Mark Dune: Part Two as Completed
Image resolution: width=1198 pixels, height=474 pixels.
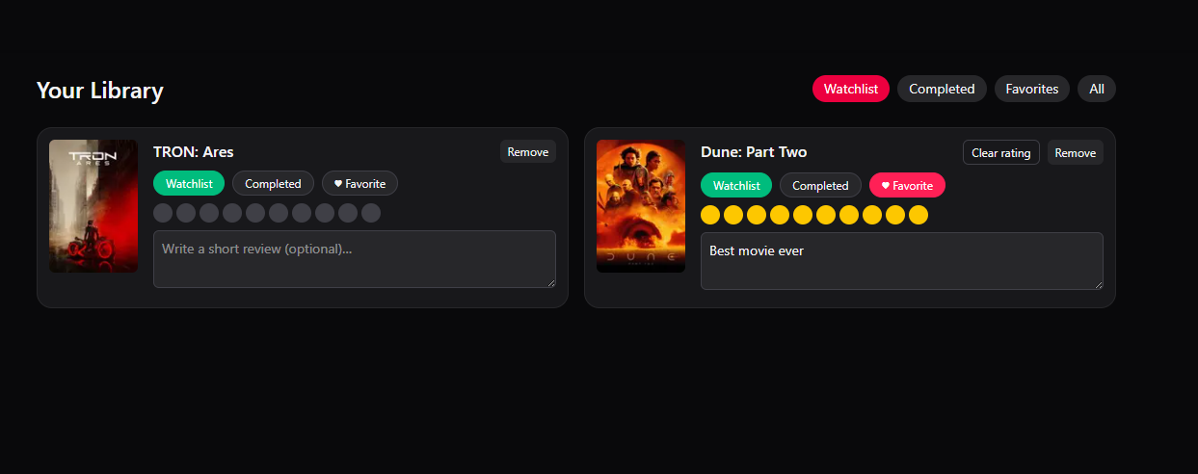click(x=820, y=186)
